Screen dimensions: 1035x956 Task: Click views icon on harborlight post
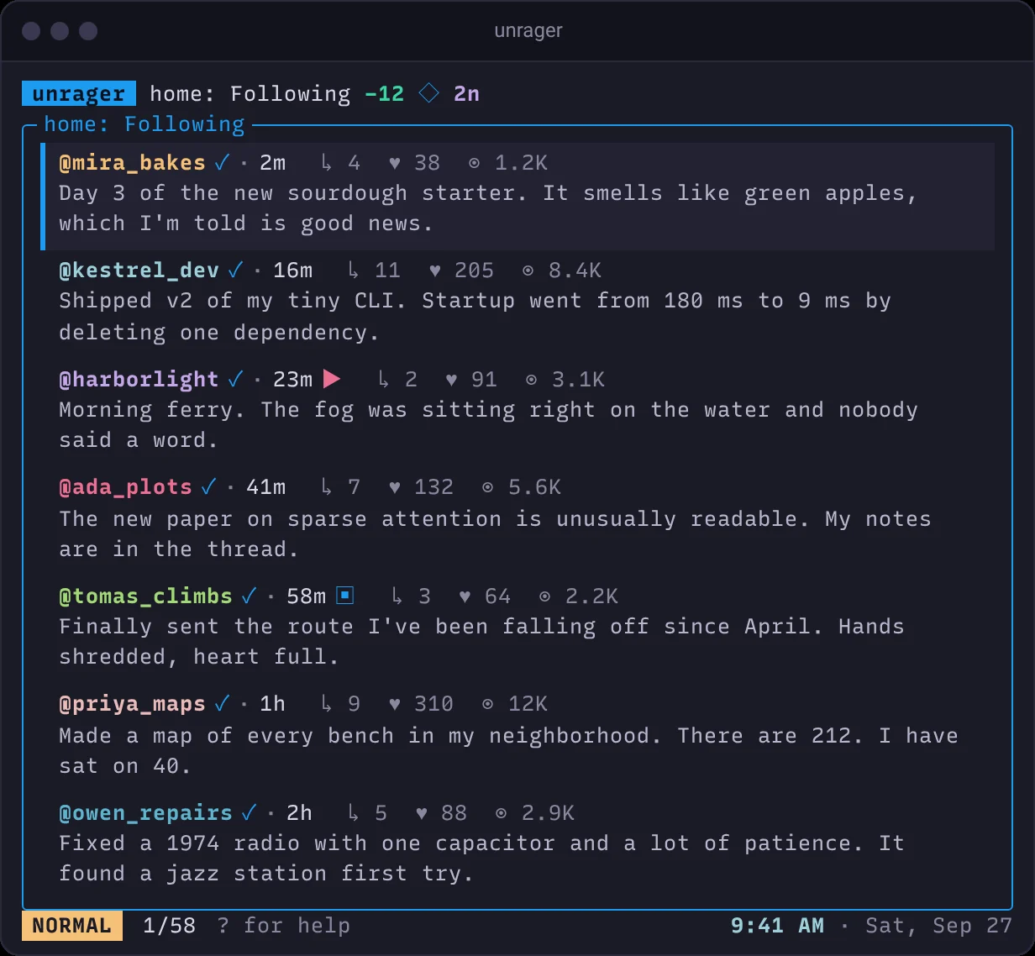531,380
